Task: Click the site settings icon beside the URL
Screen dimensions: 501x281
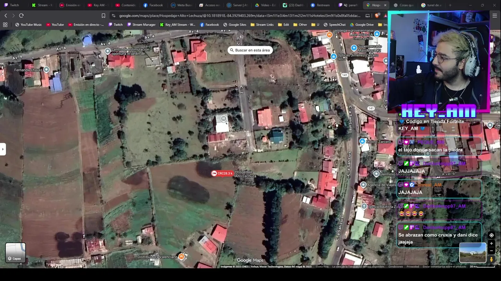Action: click(114, 16)
